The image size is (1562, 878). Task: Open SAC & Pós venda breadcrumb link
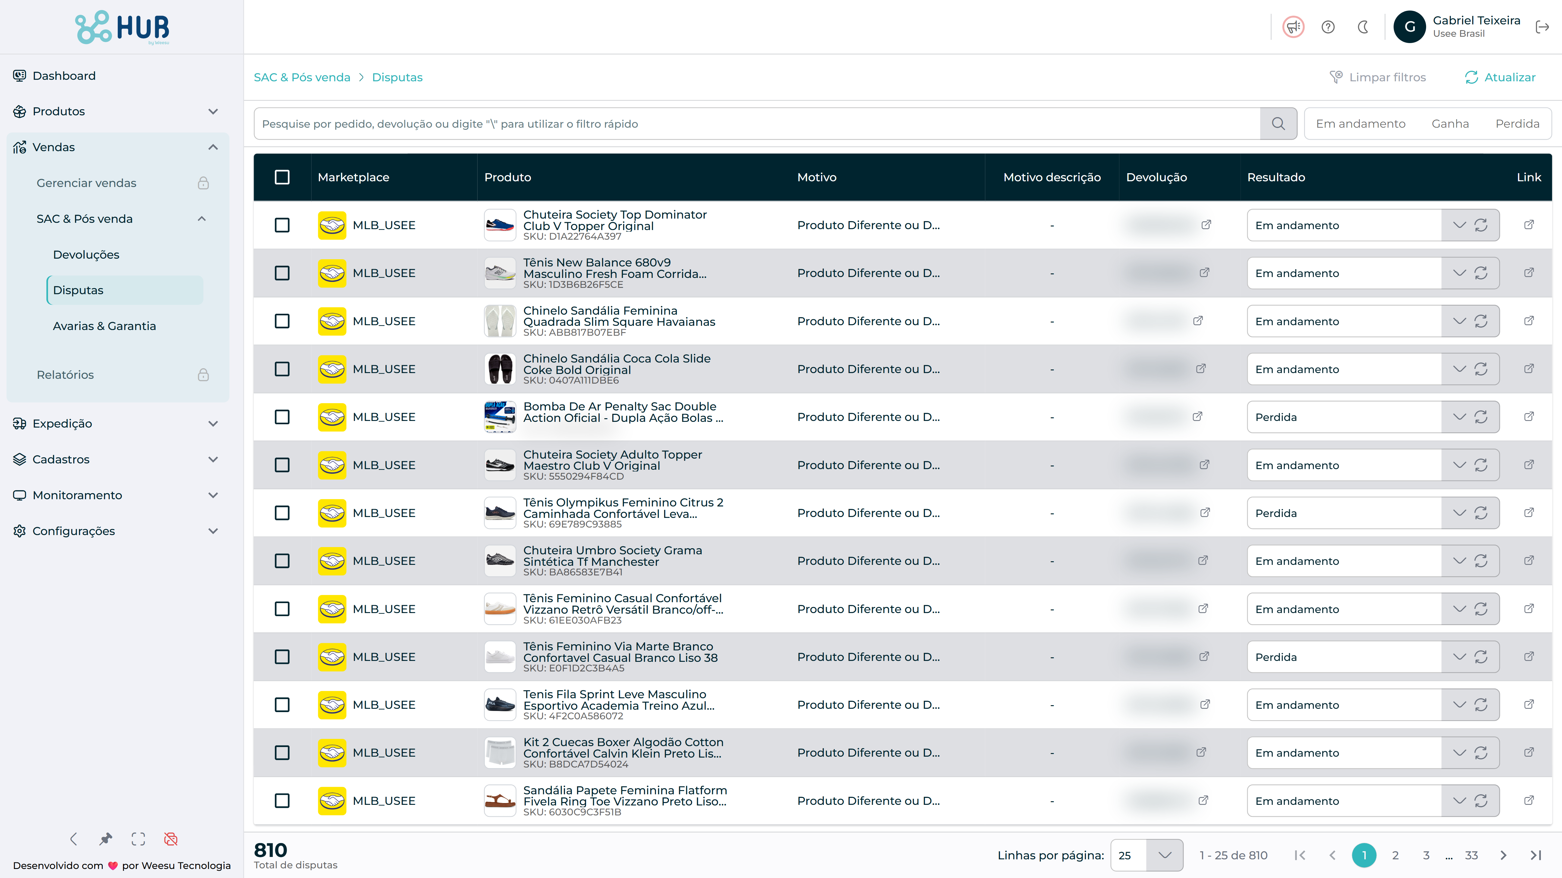click(302, 77)
